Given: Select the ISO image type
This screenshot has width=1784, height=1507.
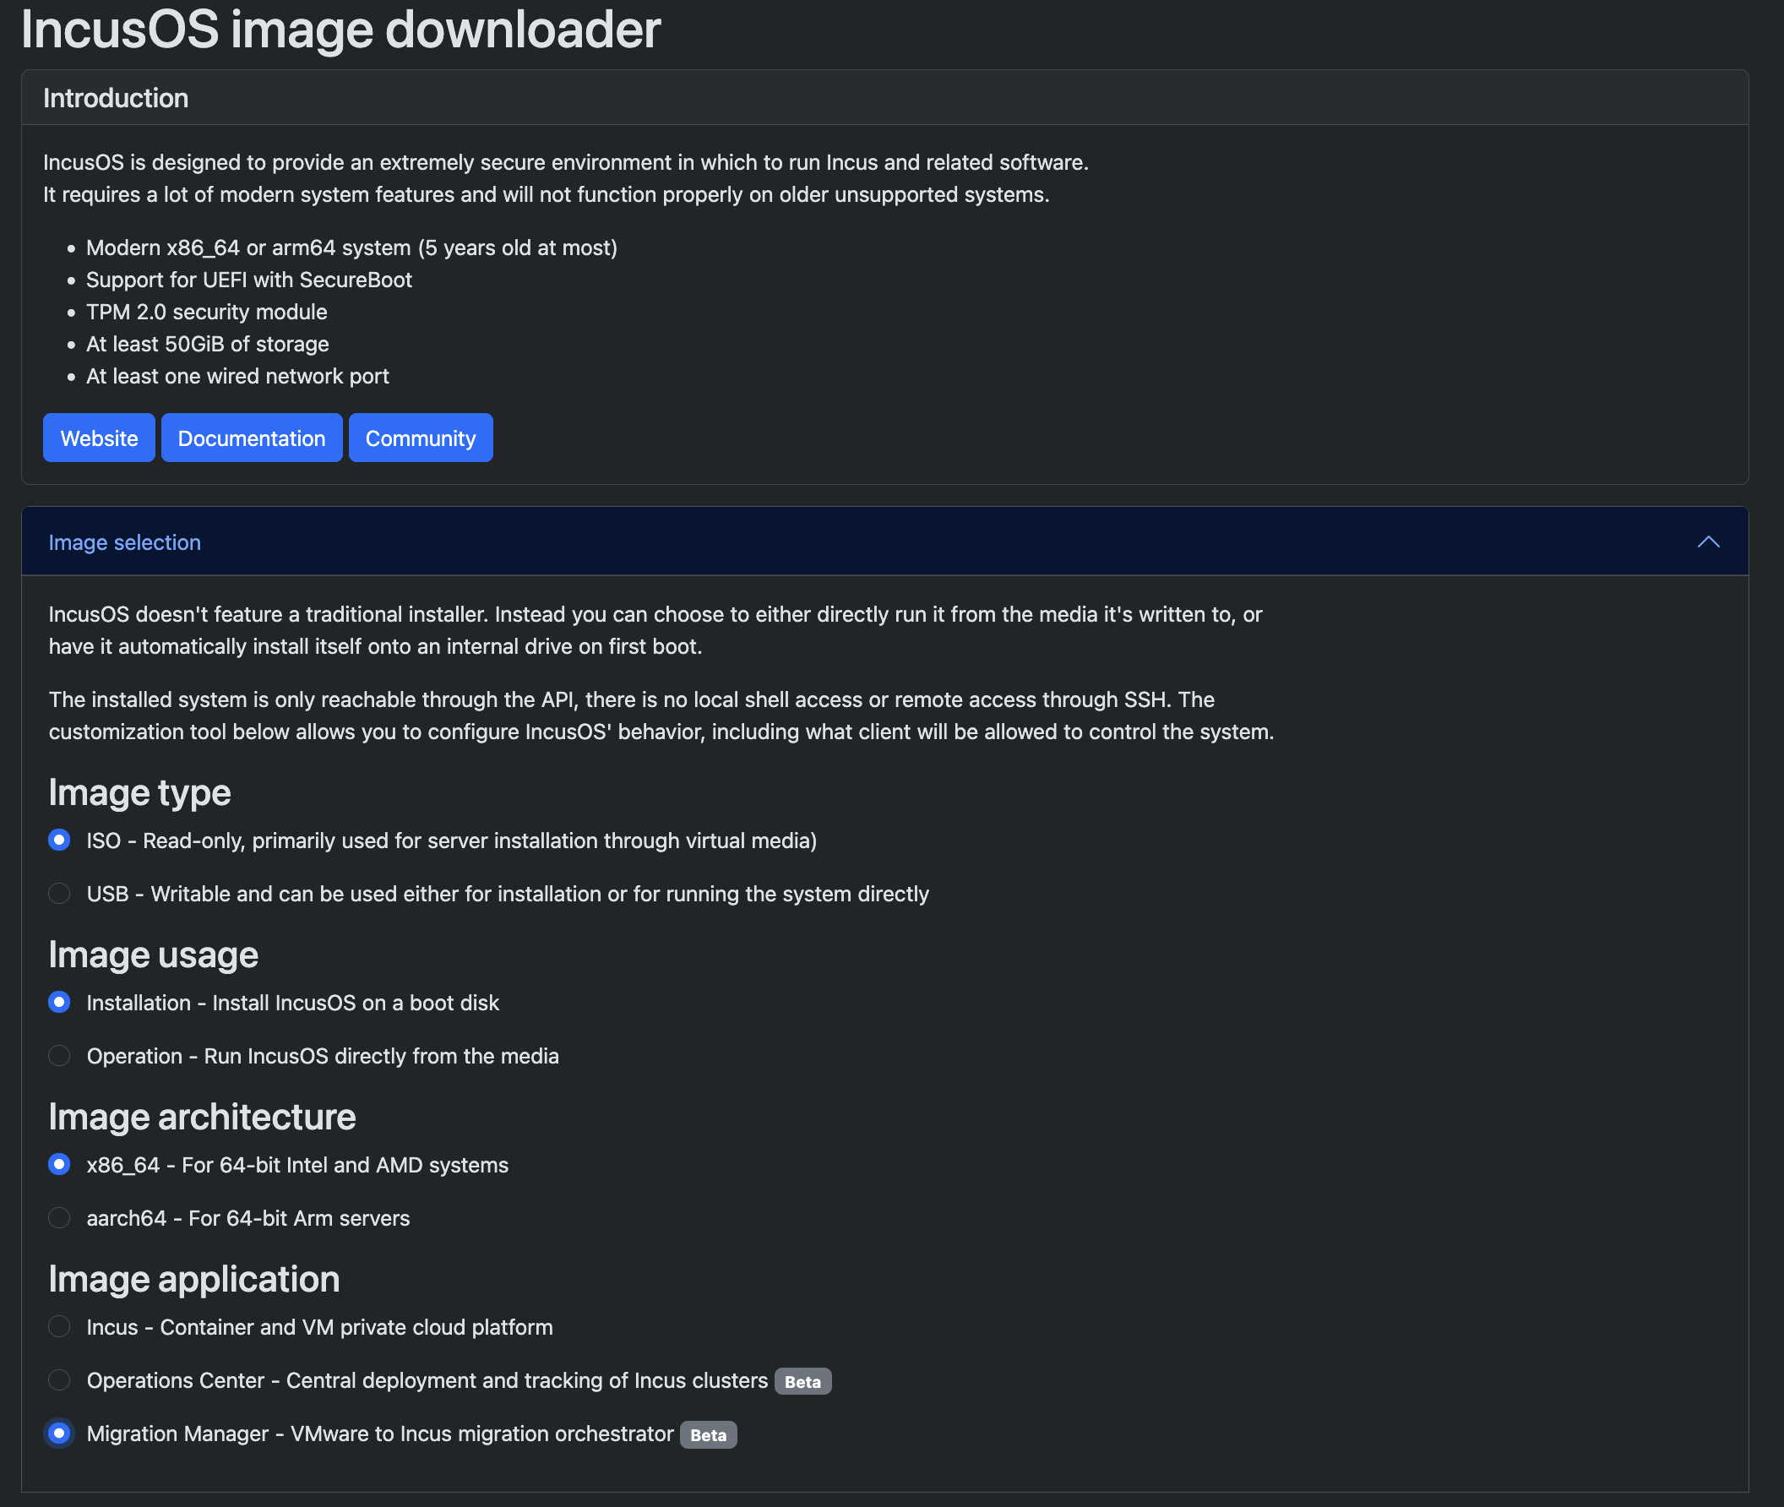Looking at the screenshot, I should 59,840.
